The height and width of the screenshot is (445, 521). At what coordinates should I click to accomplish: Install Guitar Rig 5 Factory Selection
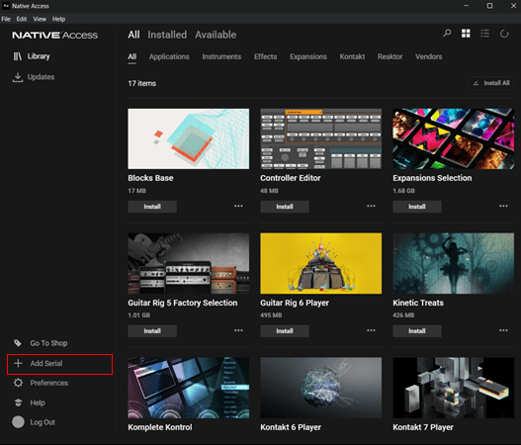(152, 331)
